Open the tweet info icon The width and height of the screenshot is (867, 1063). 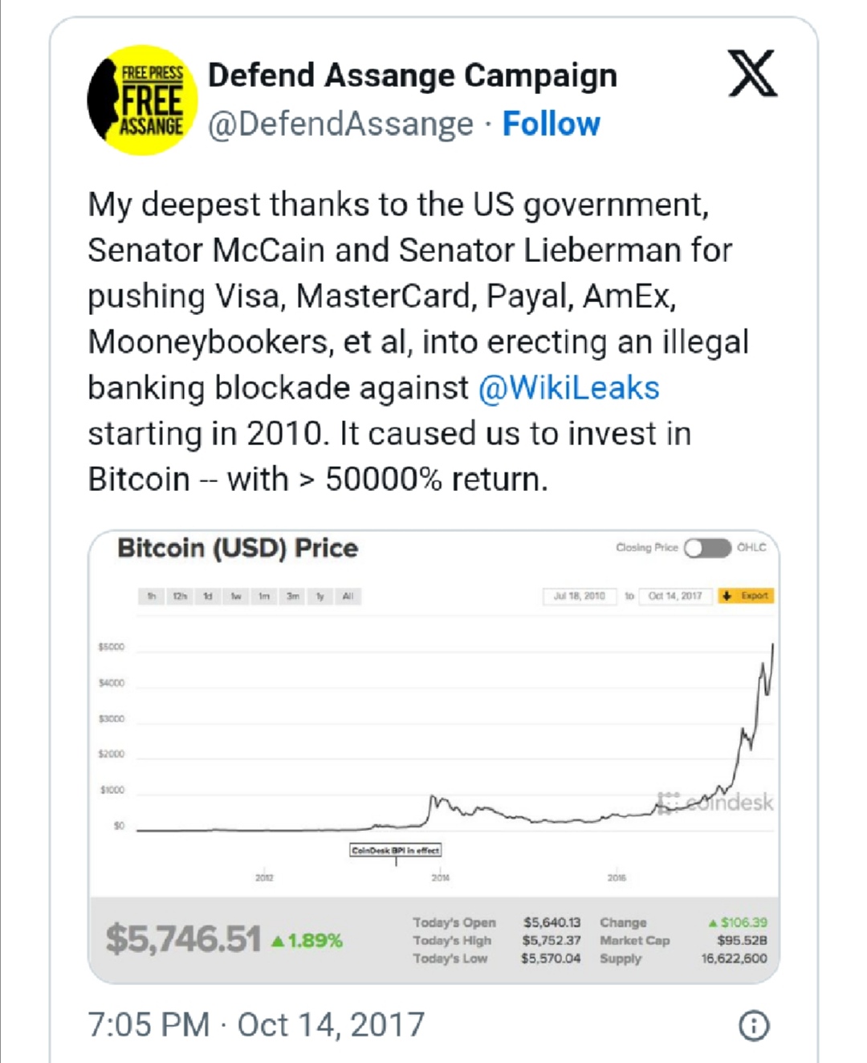753,1025
